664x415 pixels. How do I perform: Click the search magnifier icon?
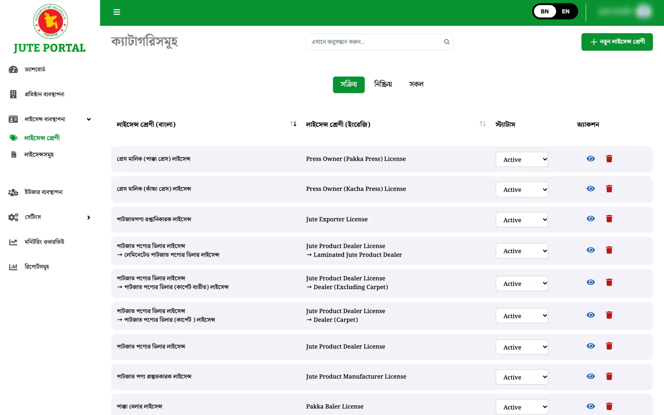(447, 42)
